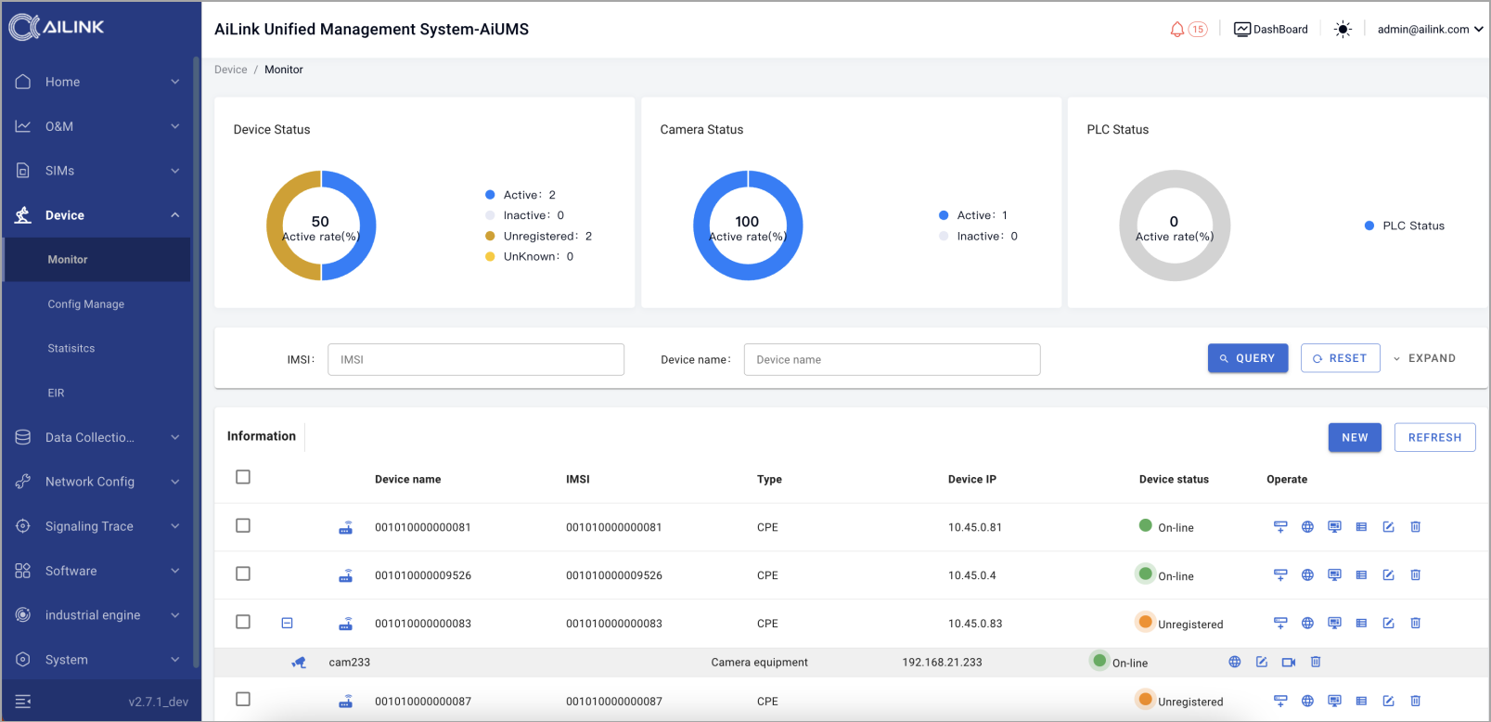
Task: Click the video camera icon for cam233
Action: click(x=1288, y=663)
